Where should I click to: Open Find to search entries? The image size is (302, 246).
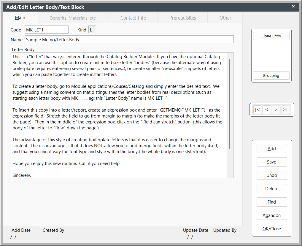(x=272, y=202)
